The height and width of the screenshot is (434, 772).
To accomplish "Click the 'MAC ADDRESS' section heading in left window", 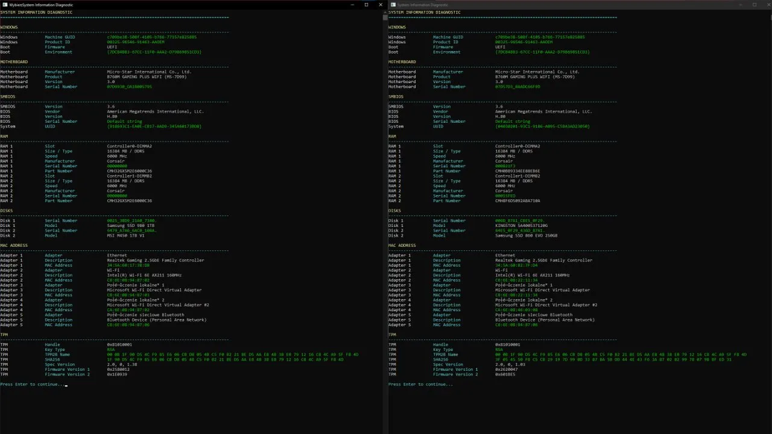I will coord(13,246).
